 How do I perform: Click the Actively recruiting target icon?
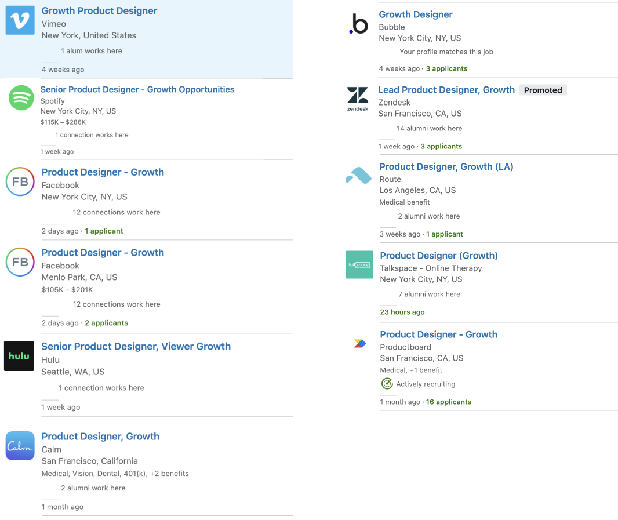387,384
